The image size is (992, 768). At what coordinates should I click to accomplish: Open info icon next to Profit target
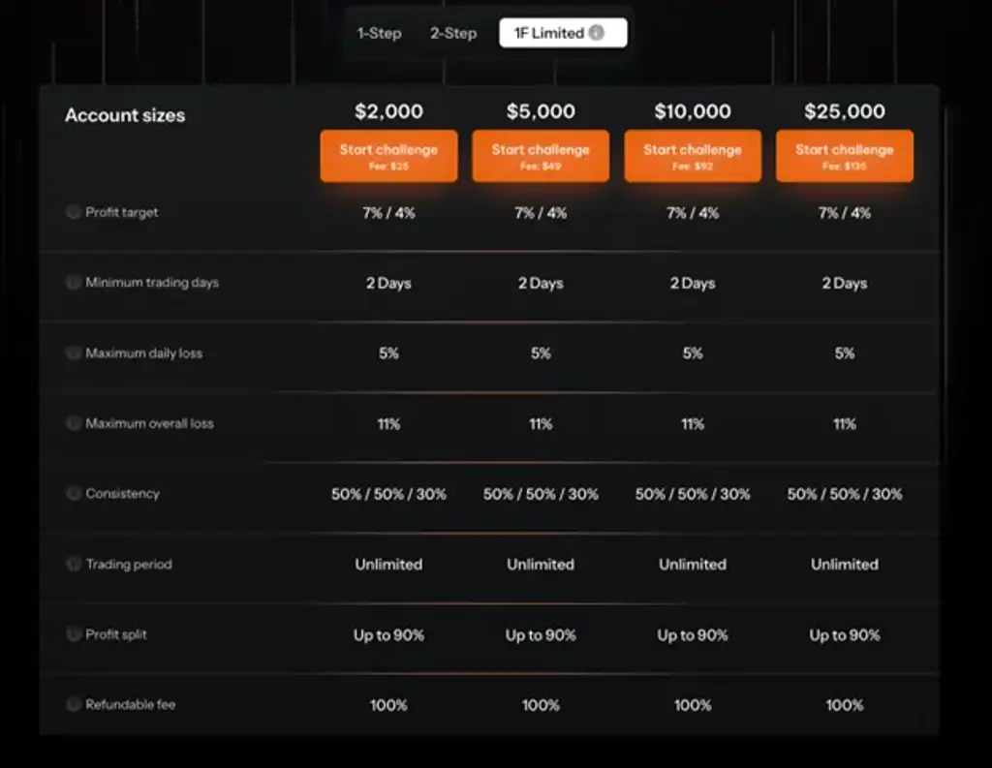click(74, 212)
